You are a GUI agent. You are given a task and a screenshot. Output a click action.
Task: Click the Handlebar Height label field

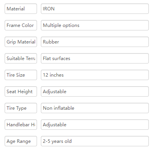point(21,125)
